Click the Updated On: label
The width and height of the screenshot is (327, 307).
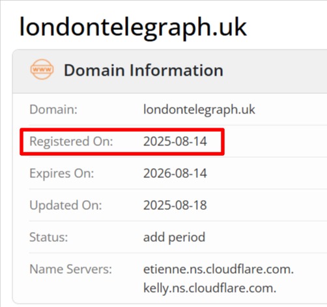(66, 205)
